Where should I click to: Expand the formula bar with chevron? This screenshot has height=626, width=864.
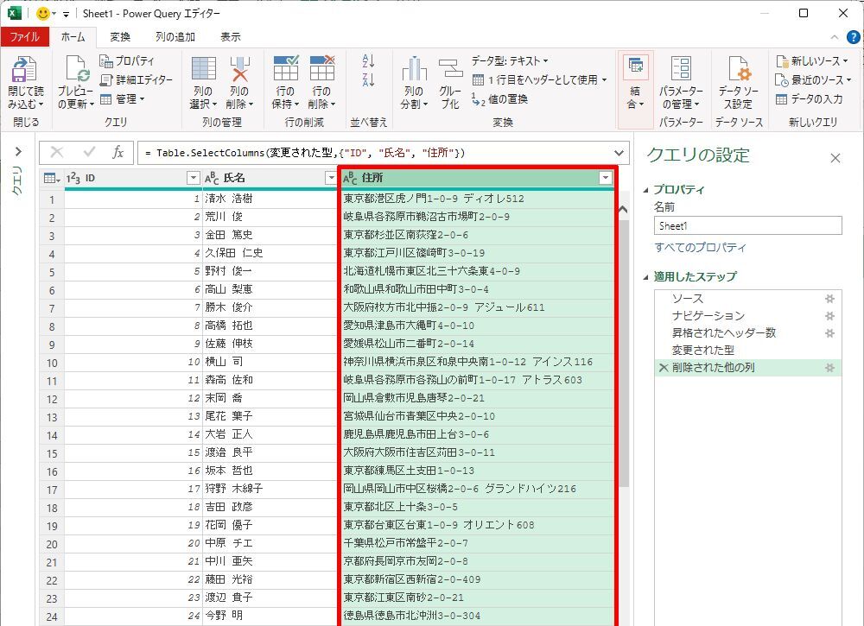(618, 153)
